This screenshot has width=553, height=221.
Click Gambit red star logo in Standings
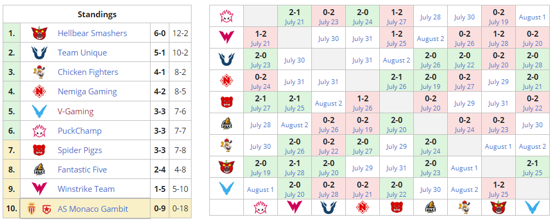pos(46,209)
